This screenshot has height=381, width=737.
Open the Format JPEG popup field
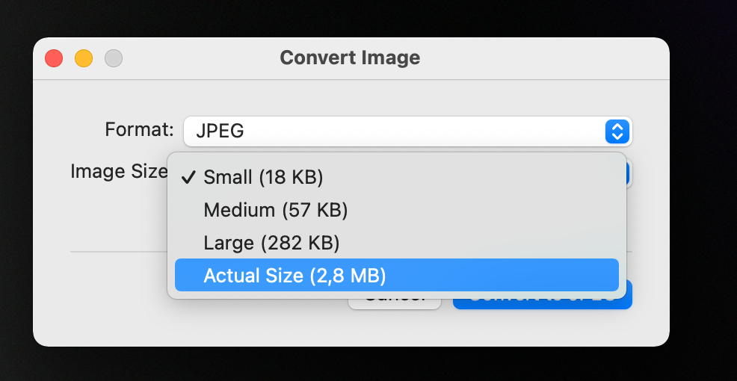point(407,131)
